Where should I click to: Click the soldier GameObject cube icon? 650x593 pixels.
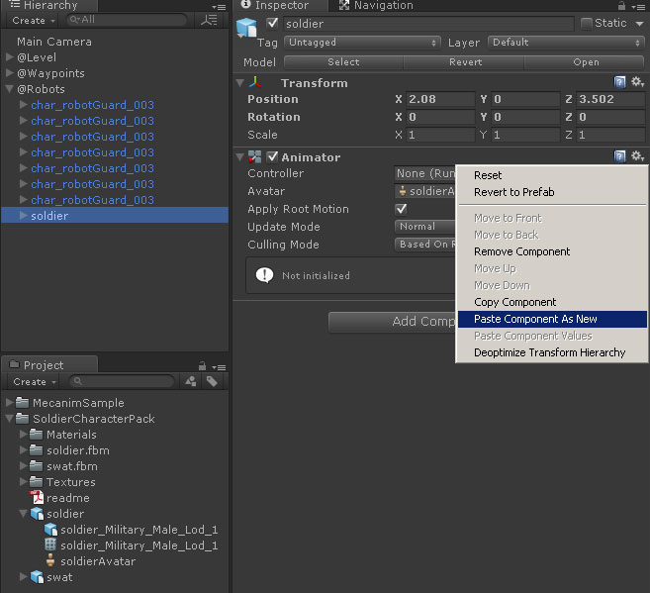(x=246, y=28)
